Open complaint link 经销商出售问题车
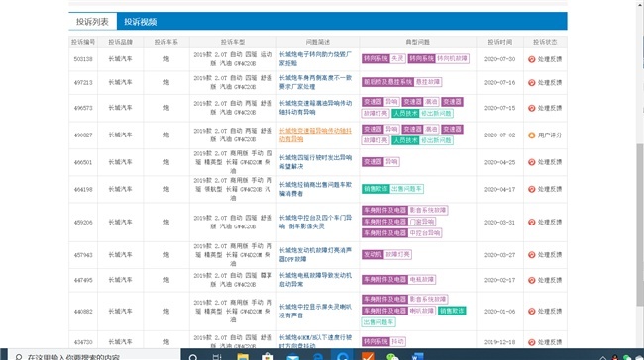 coord(315,189)
